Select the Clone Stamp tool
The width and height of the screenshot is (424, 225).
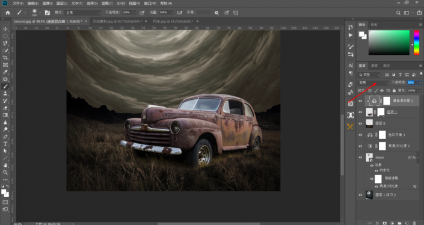coord(5,94)
